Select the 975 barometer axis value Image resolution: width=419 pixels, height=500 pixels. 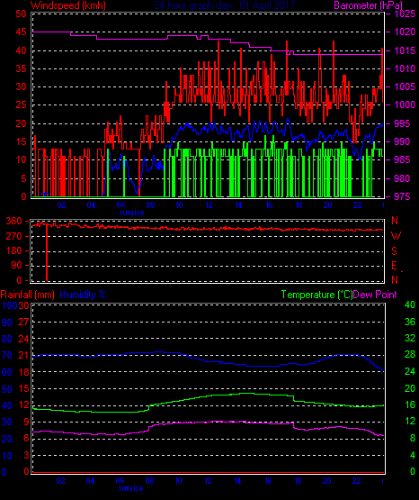point(402,196)
